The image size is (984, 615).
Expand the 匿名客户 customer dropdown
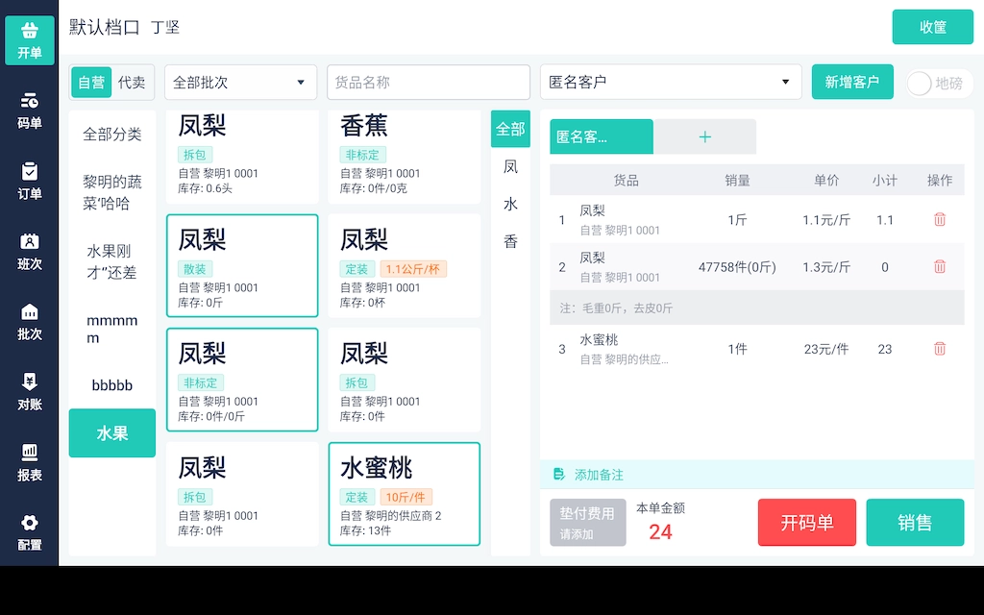point(670,83)
